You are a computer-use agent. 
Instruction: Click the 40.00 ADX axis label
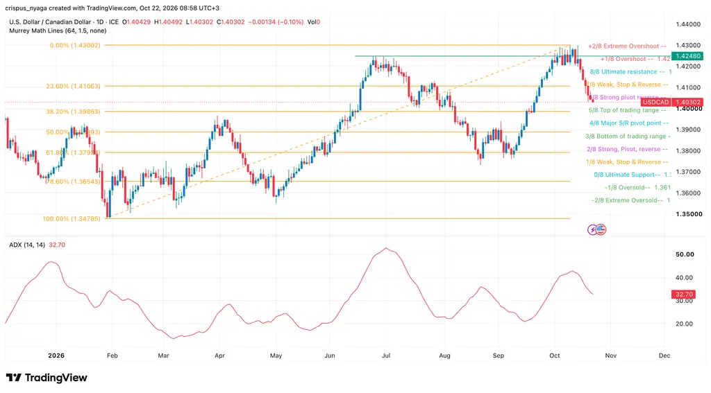tap(684, 277)
